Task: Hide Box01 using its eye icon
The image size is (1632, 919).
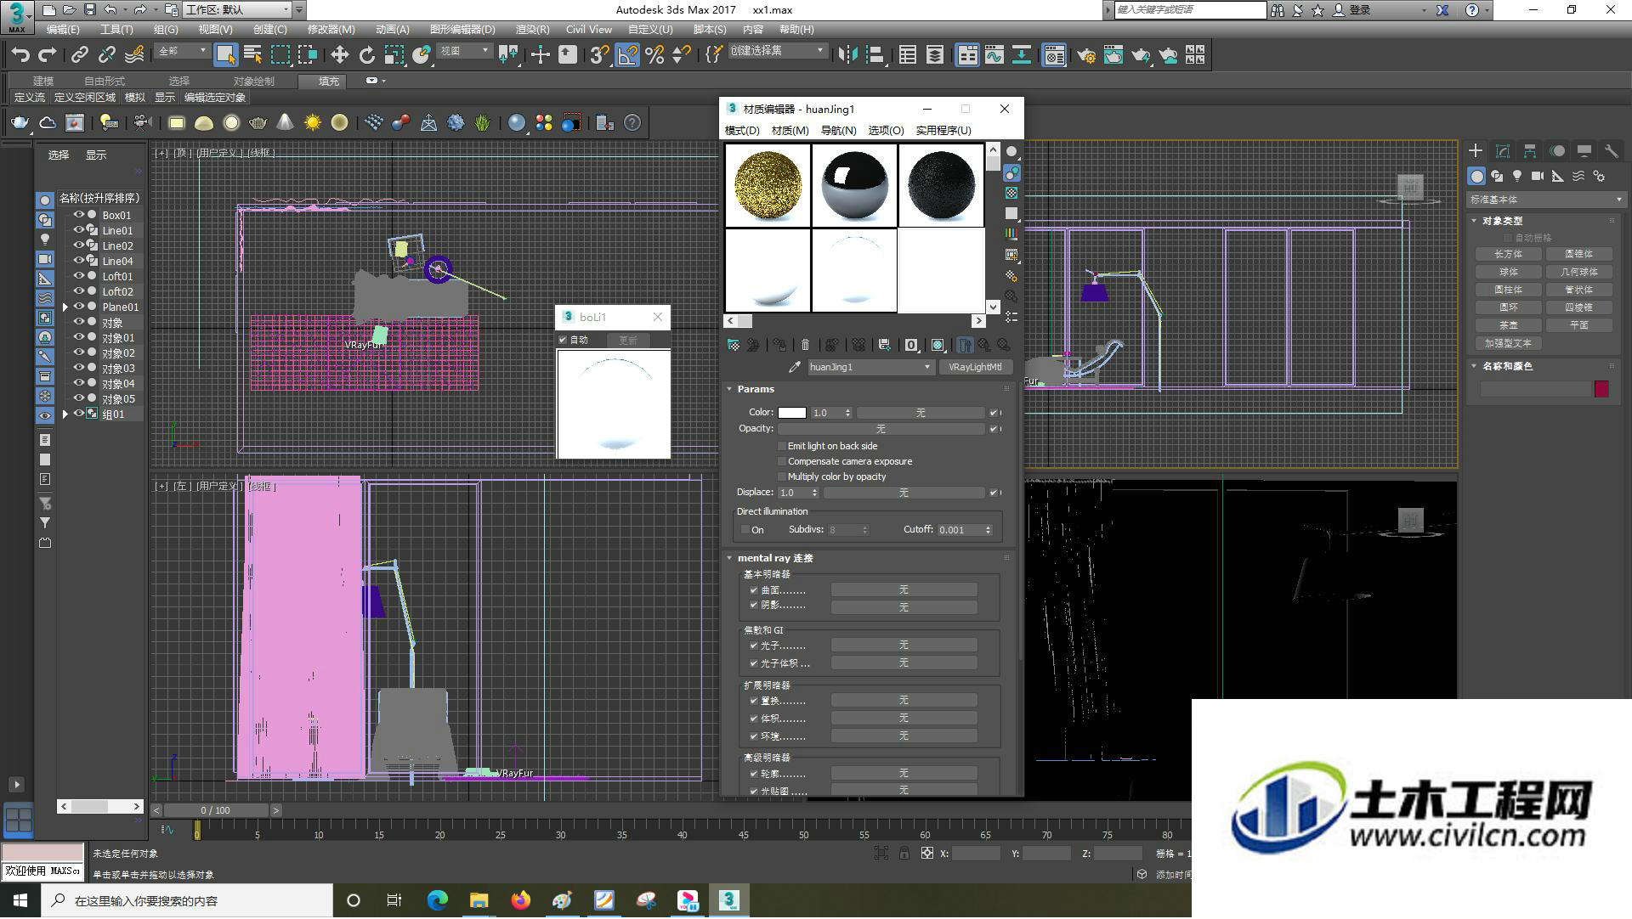Action: tap(78, 215)
